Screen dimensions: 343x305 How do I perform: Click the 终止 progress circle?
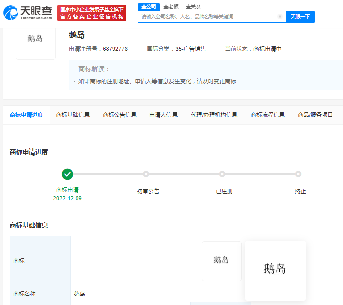298,174
